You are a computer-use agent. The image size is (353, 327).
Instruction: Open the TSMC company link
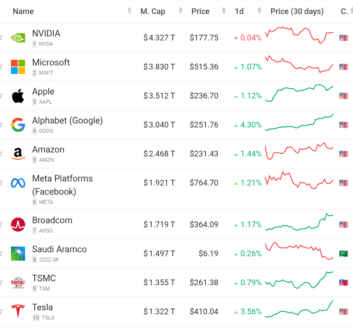(x=44, y=278)
